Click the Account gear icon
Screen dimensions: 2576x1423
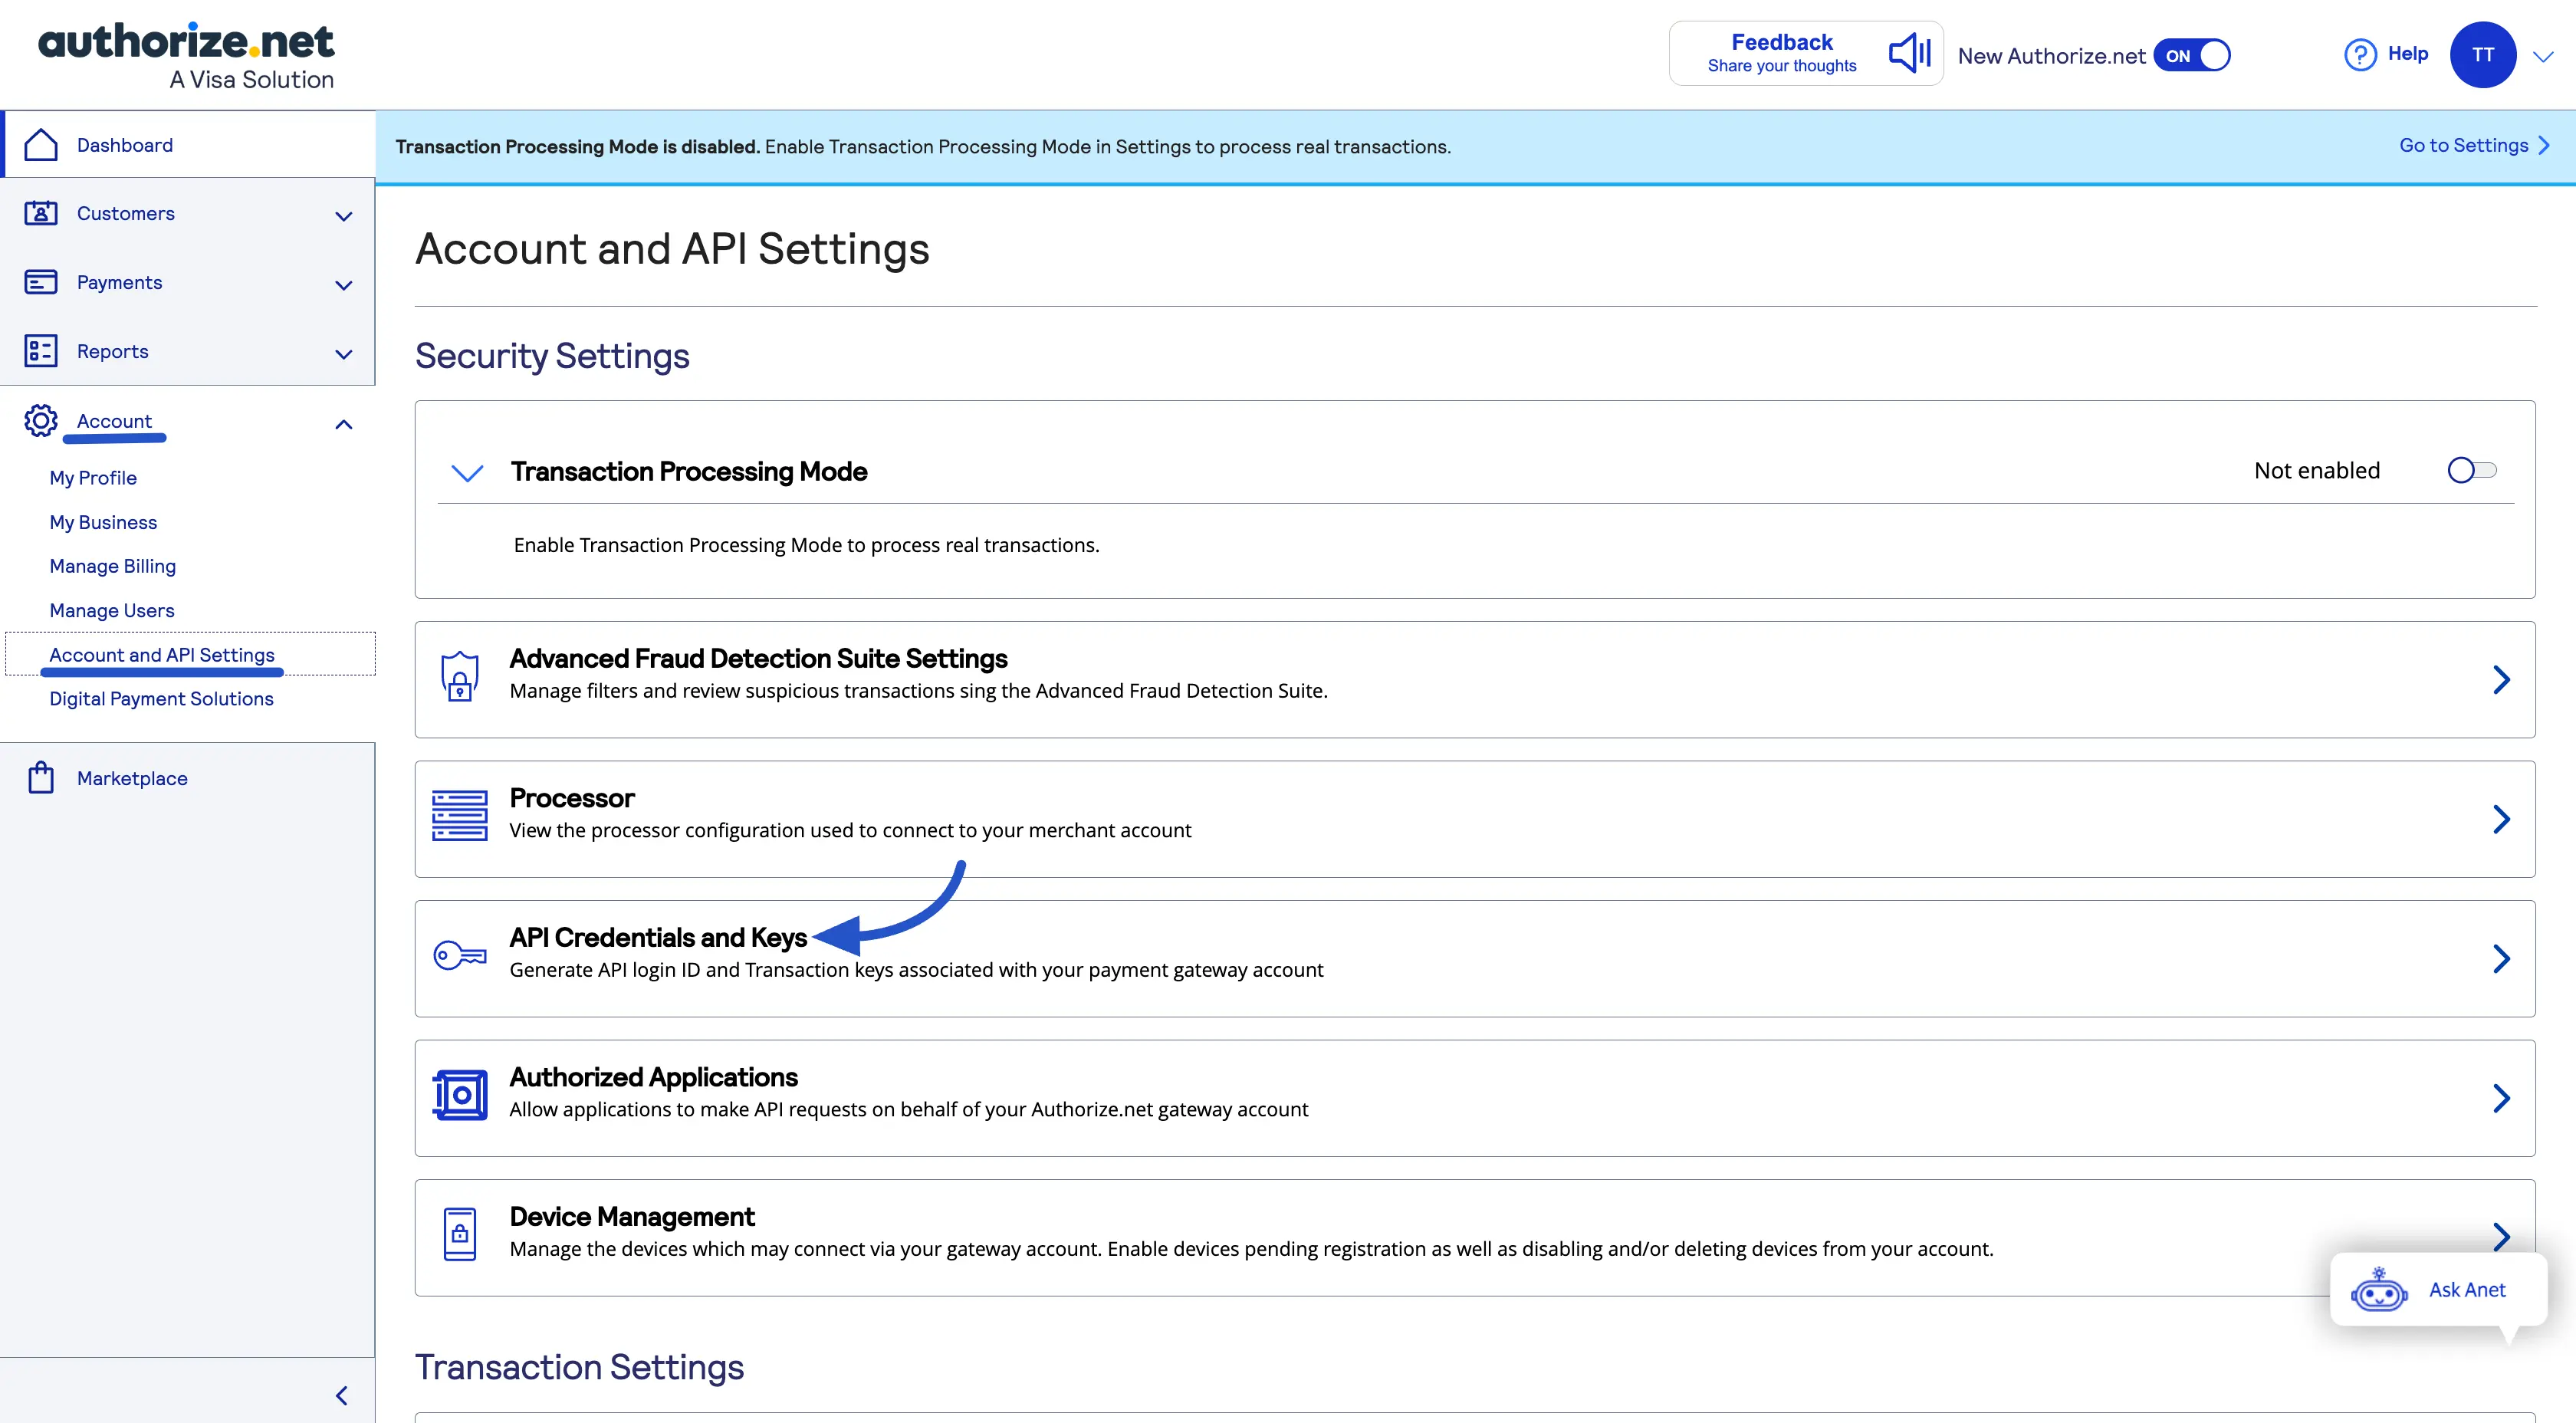pyautogui.click(x=40, y=421)
